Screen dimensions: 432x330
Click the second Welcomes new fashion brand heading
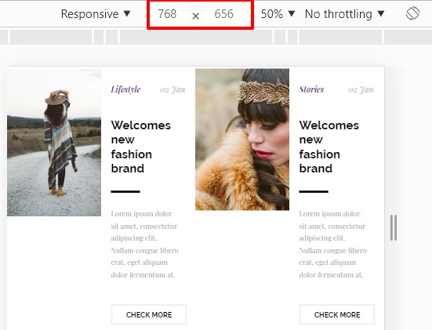(329, 147)
